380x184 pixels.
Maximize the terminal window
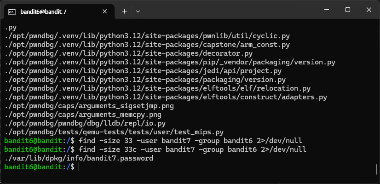(x=348, y=10)
